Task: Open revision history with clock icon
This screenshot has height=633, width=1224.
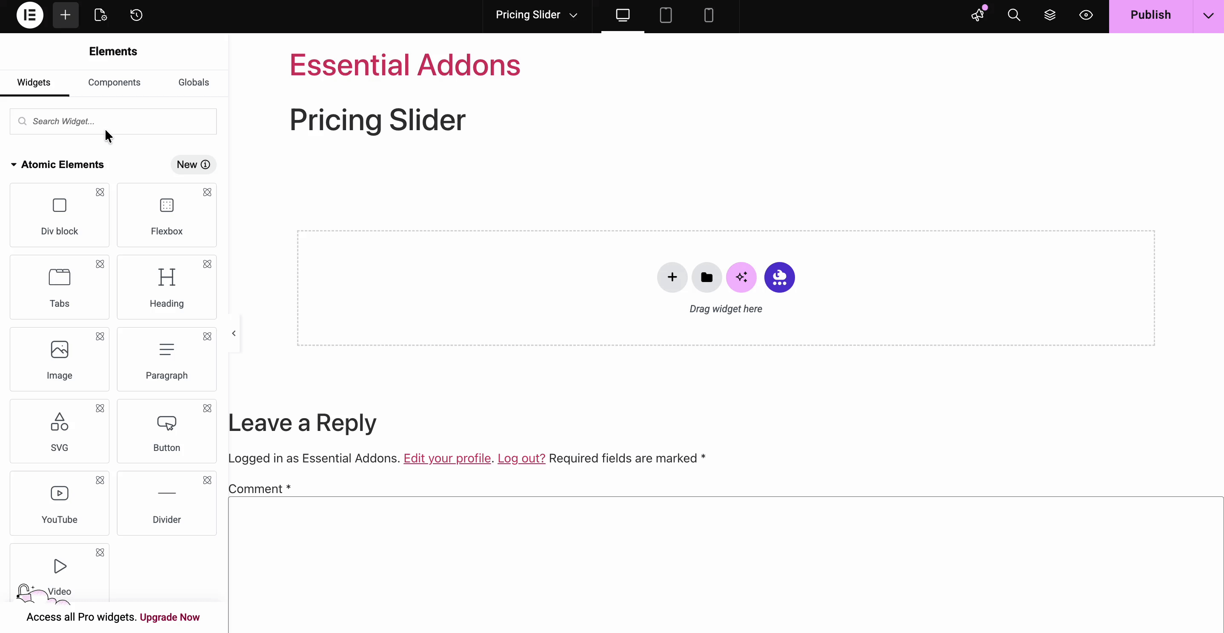Action: coord(136,15)
